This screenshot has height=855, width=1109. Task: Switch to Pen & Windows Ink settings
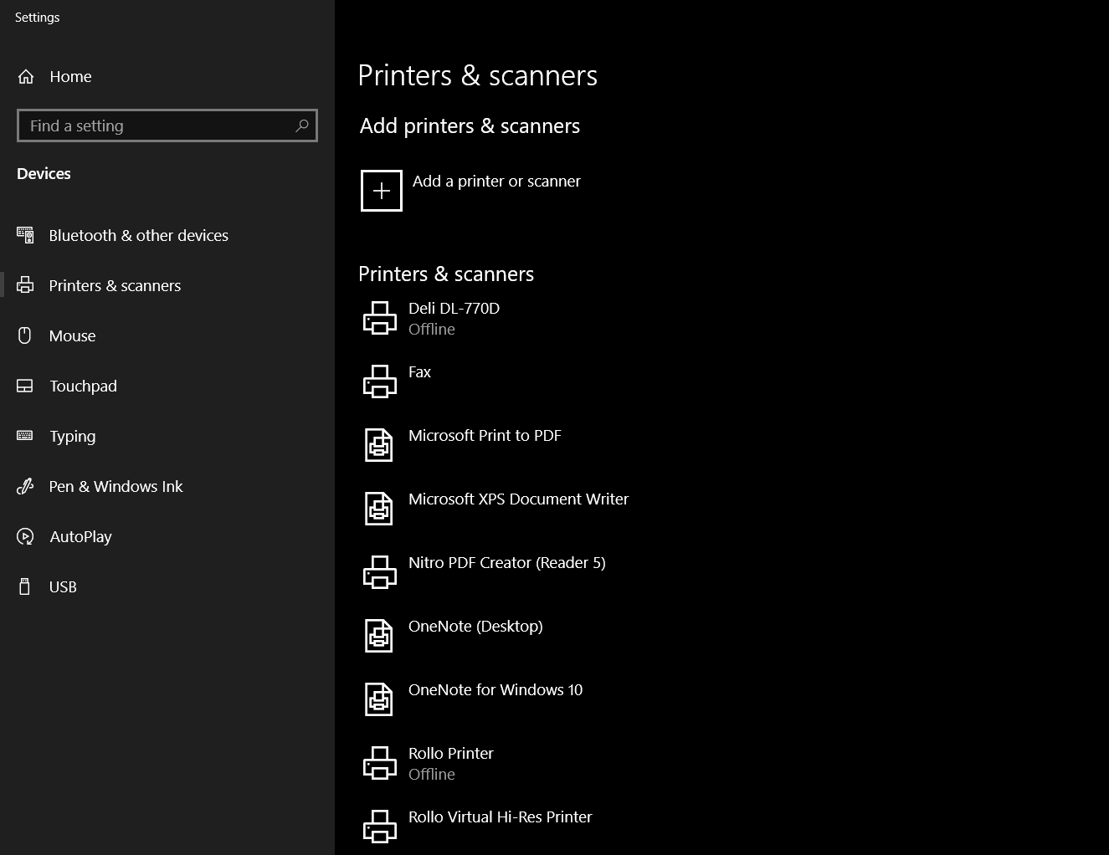coord(116,487)
